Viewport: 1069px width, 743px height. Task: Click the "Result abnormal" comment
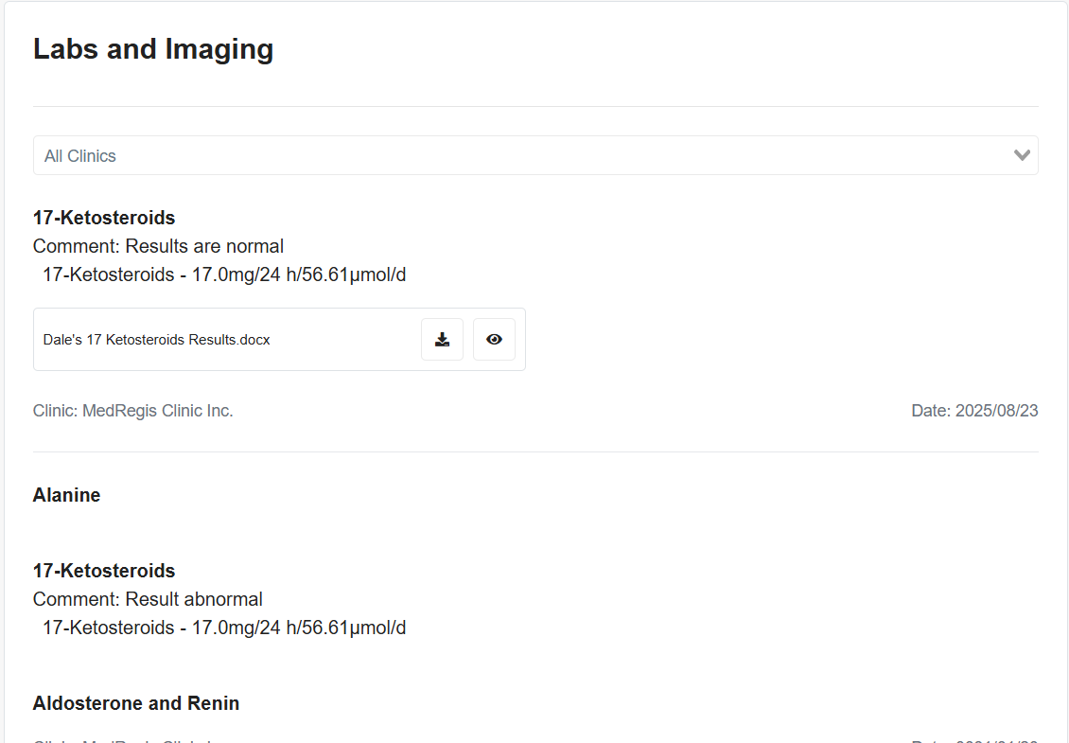click(148, 599)
